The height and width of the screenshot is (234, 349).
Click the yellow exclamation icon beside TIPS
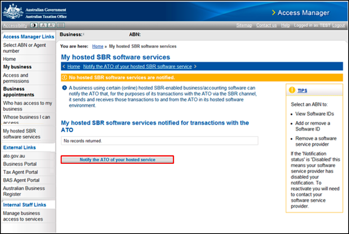pyautogui.click(x=292, y=90)
